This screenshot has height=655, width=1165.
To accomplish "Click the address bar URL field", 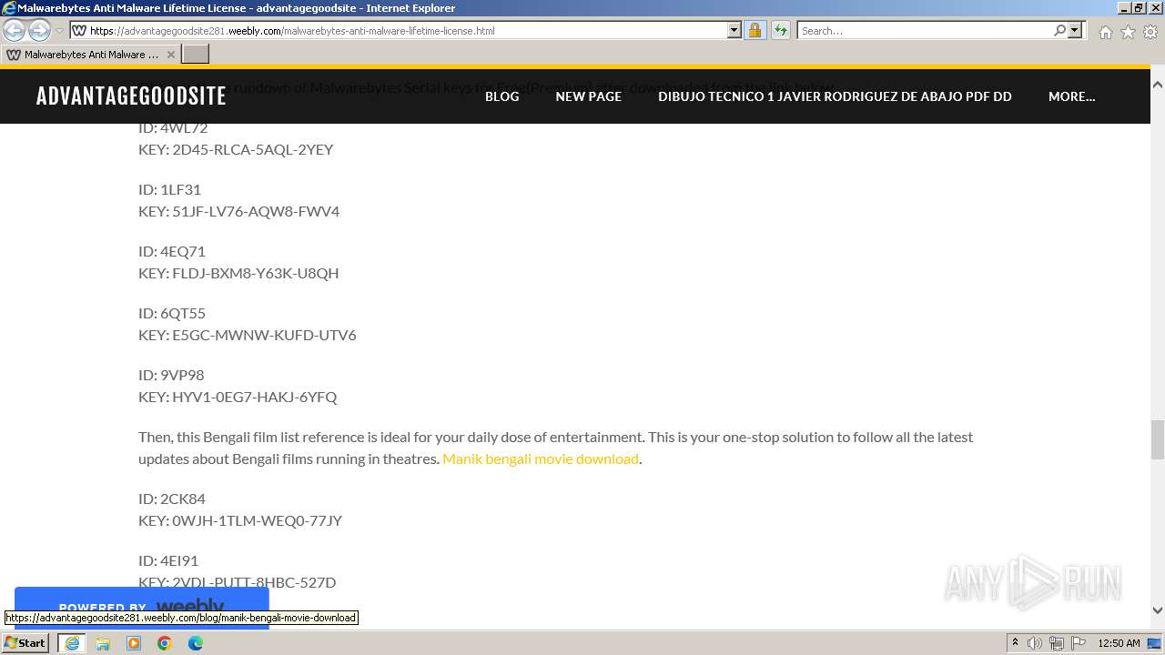I will tap(407, 30).
